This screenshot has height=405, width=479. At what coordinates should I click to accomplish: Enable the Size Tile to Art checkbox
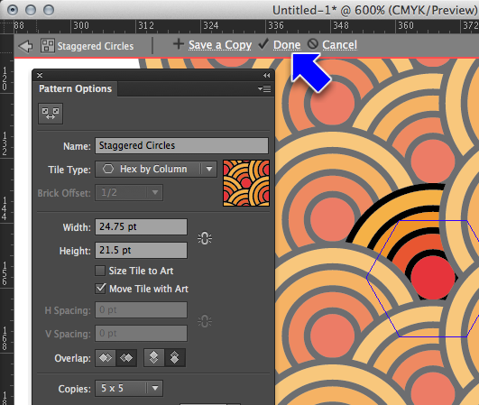coord(100,271)
